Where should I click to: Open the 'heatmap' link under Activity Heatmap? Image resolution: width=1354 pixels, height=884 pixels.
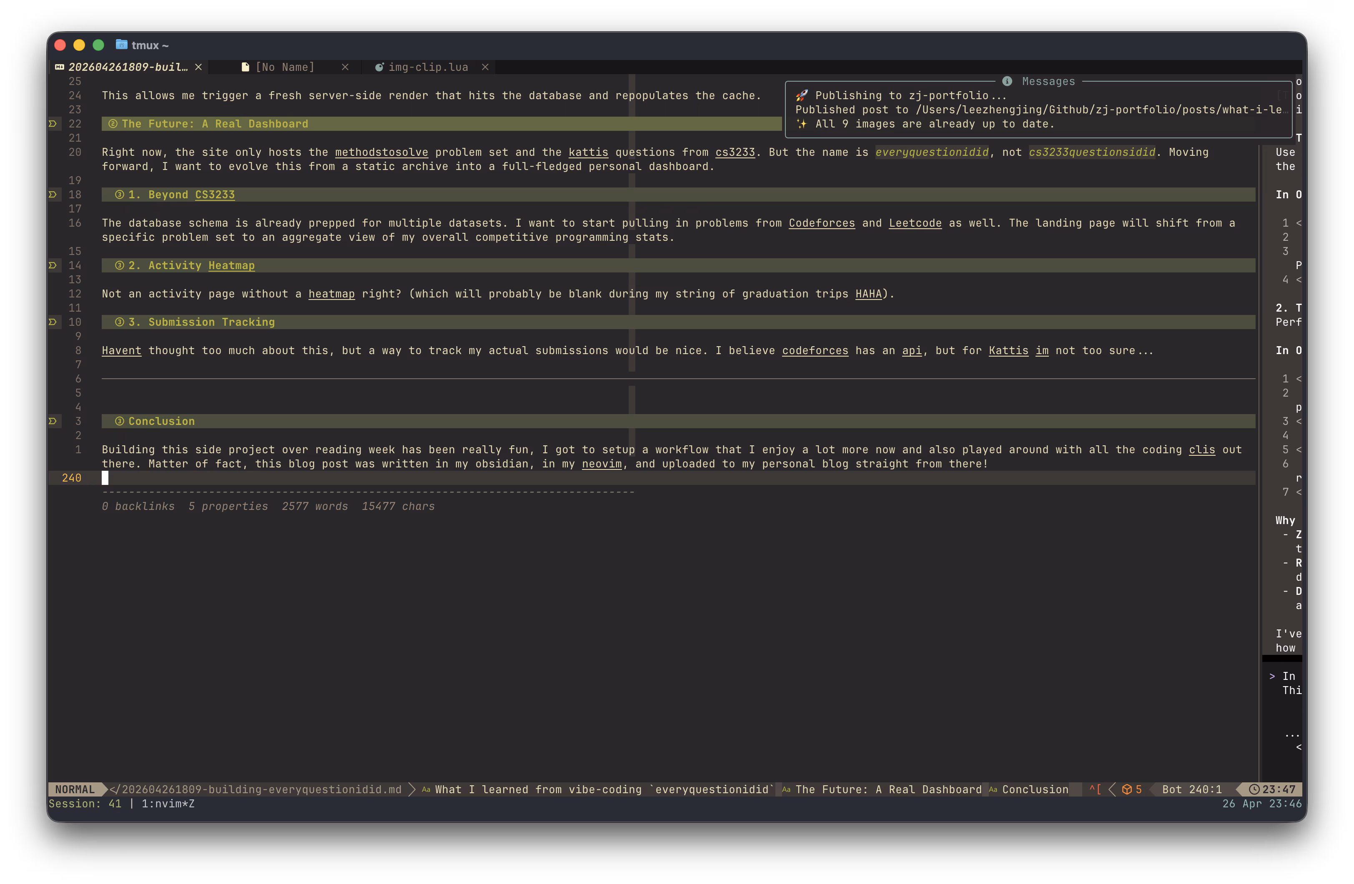click(x=331, y=294)
